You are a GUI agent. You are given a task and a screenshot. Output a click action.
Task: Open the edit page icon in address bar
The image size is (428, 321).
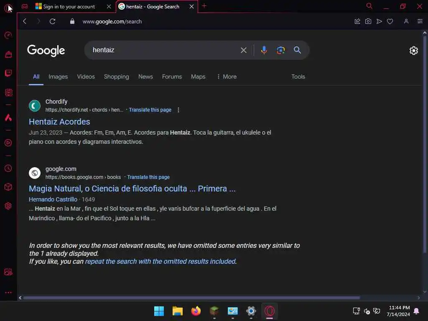coord(357,21)
